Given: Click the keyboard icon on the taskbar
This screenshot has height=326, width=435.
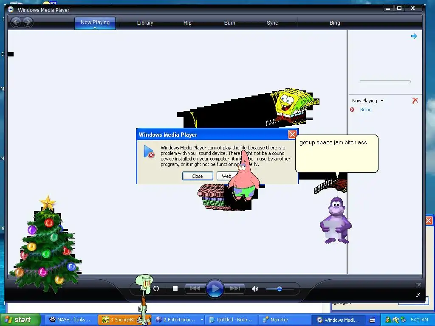Looking at the screenshot, I should (372, 320).
